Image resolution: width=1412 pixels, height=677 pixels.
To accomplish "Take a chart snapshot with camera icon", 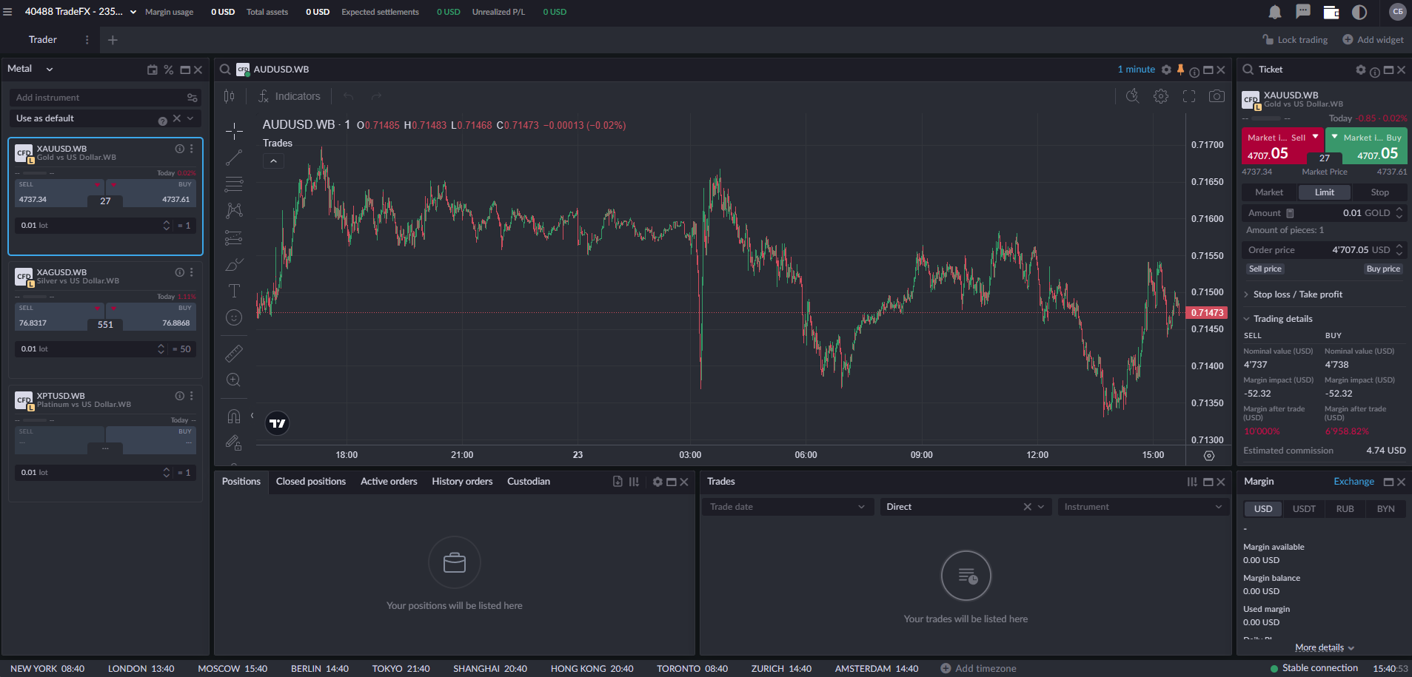I will coord(1216,96).
